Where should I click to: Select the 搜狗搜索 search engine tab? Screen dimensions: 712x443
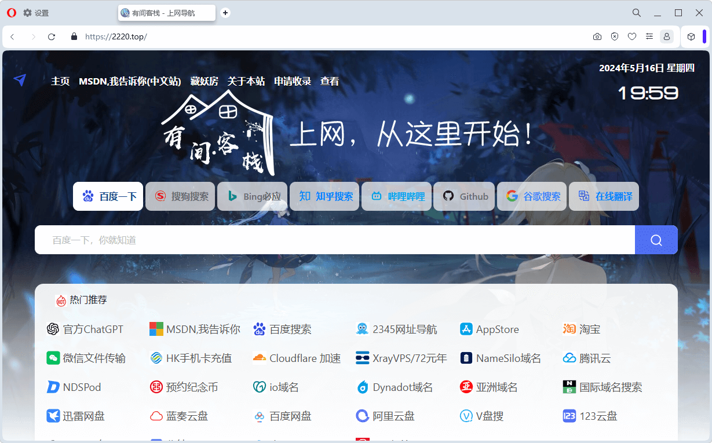pos(180,196)
